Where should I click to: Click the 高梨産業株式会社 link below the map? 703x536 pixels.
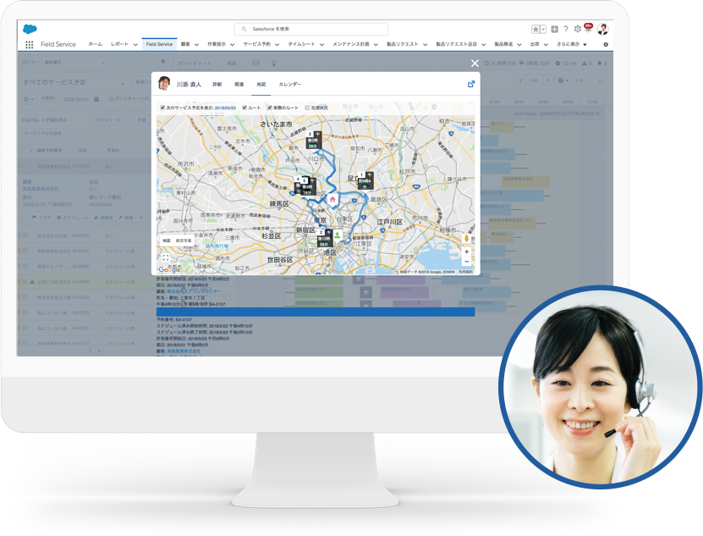click(184, 351)
